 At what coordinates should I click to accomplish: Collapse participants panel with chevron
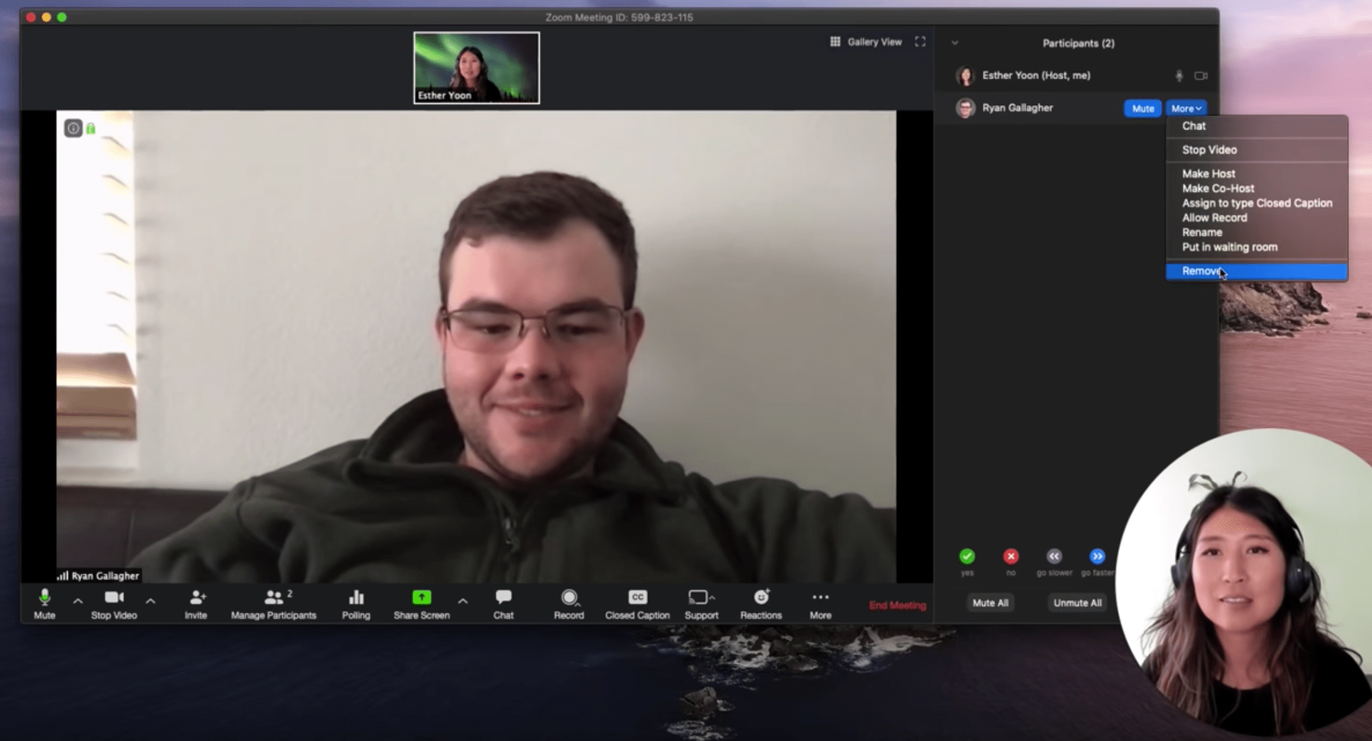tap(955, 43)
